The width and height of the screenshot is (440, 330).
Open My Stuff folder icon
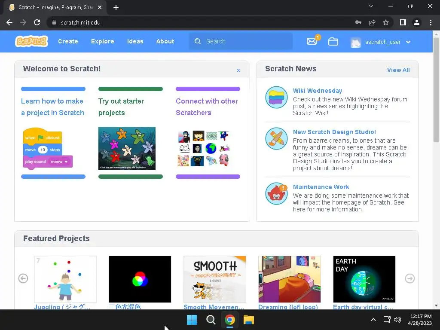(333, 42)
